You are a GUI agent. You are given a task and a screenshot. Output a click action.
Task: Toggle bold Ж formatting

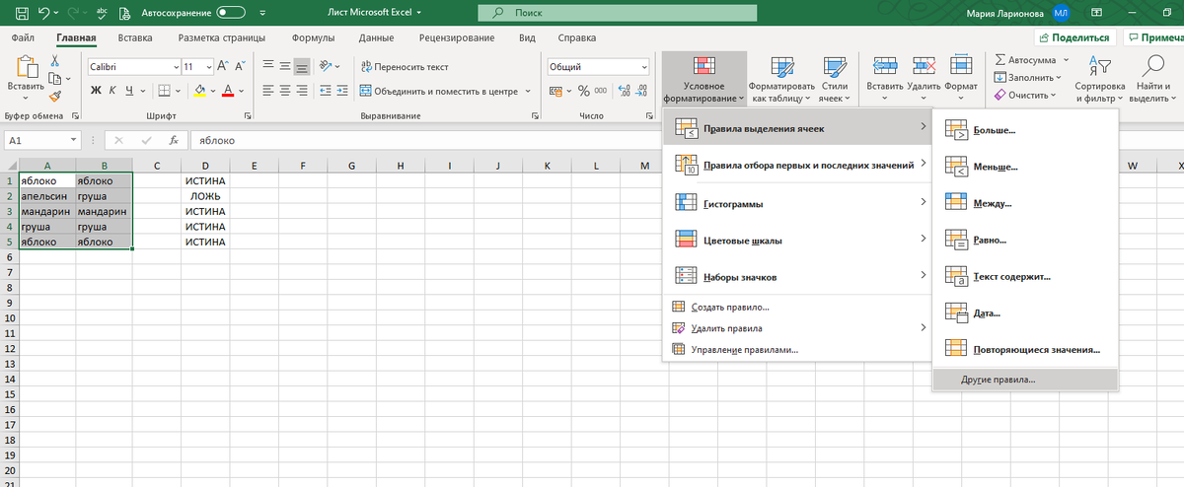(97, 90)
